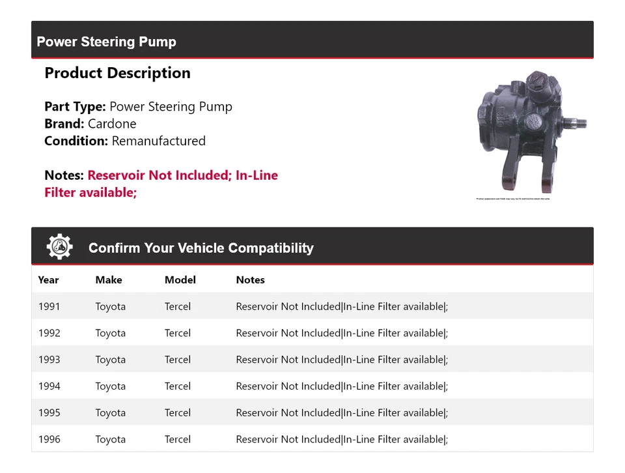Image resolution: width=625 pixels, height=473 pixels.
Task: Select the Make column header
Action: 109,279
